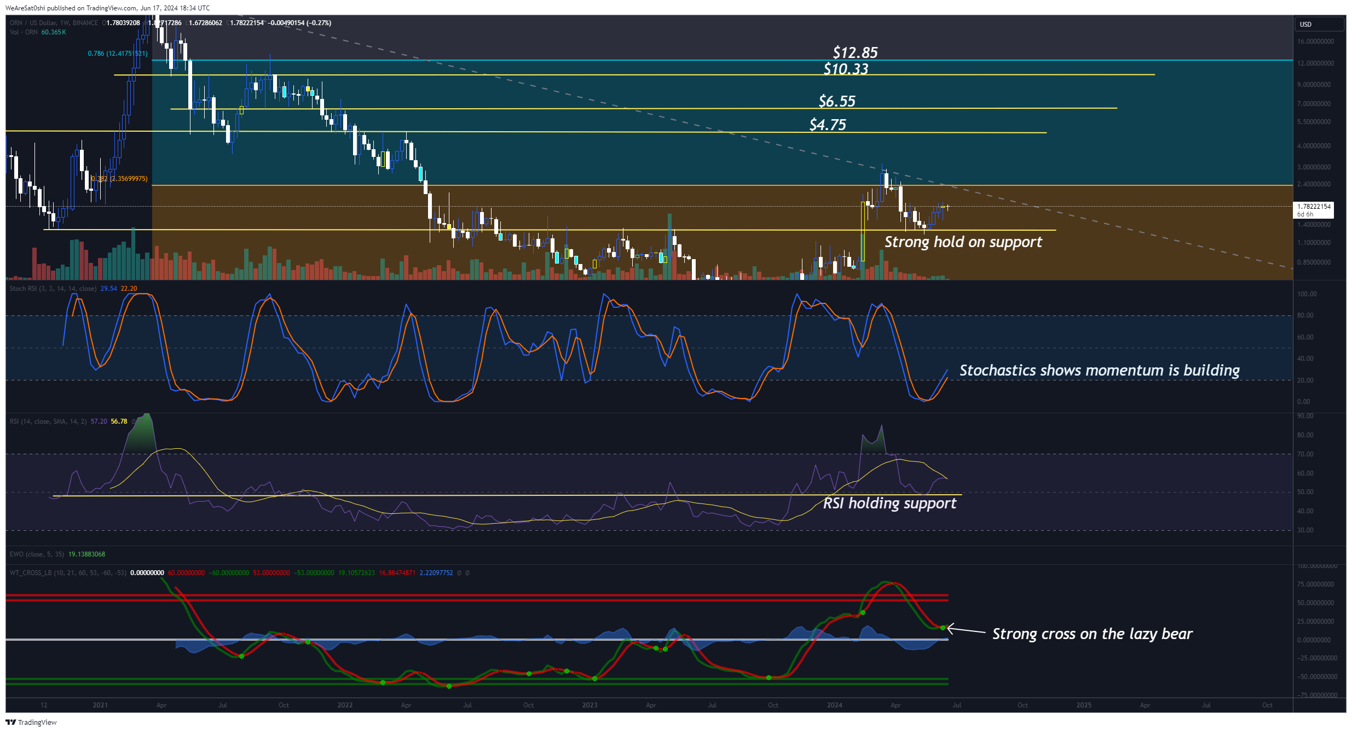The image size is (1352, 732).
Task: Click the RSI (14, close, SMA) legend
Action: [48, 421]
